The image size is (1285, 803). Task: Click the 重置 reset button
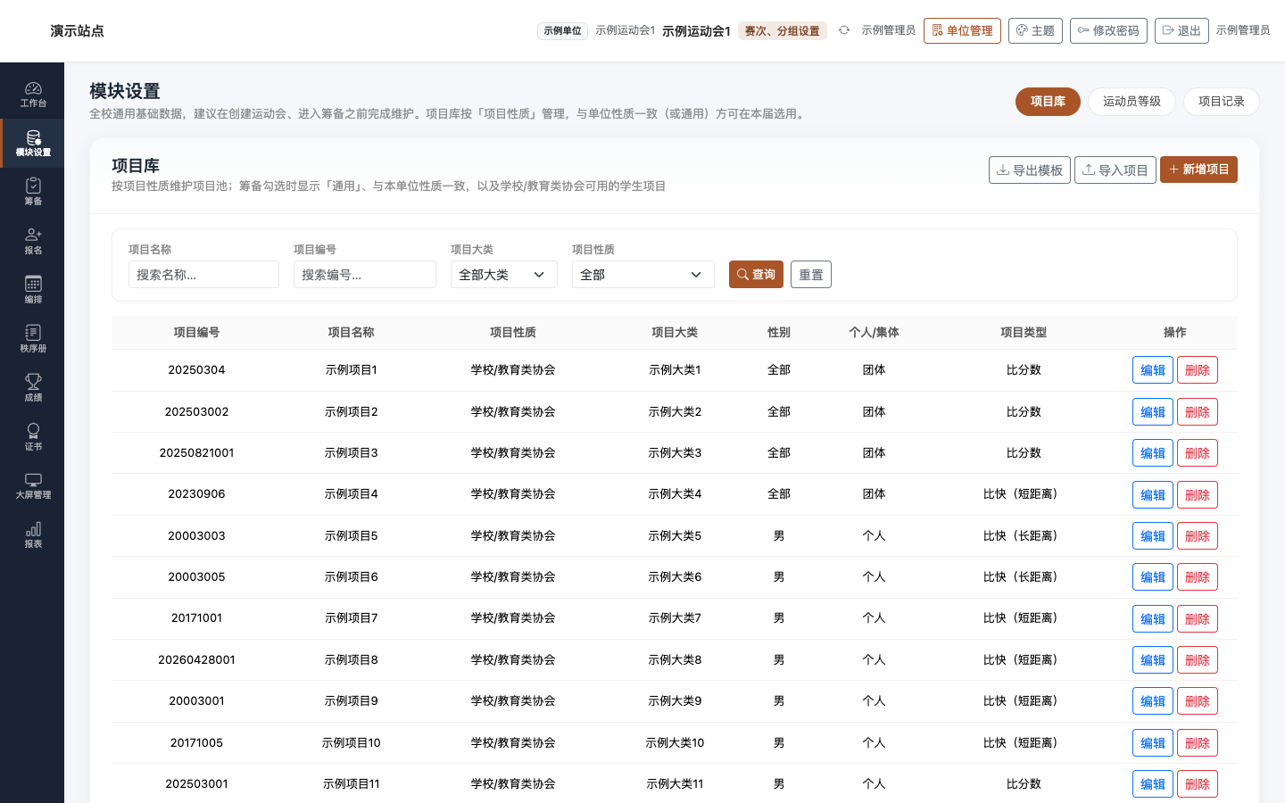(811, 275)
